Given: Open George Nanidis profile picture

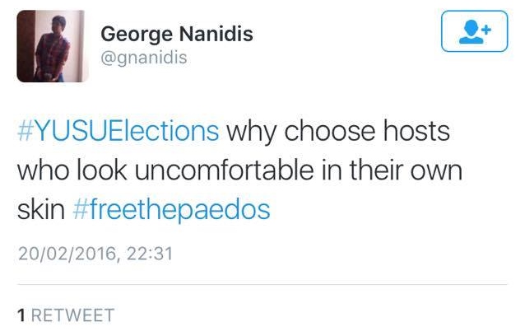Looking at the screenshot, I should point(53,46).
